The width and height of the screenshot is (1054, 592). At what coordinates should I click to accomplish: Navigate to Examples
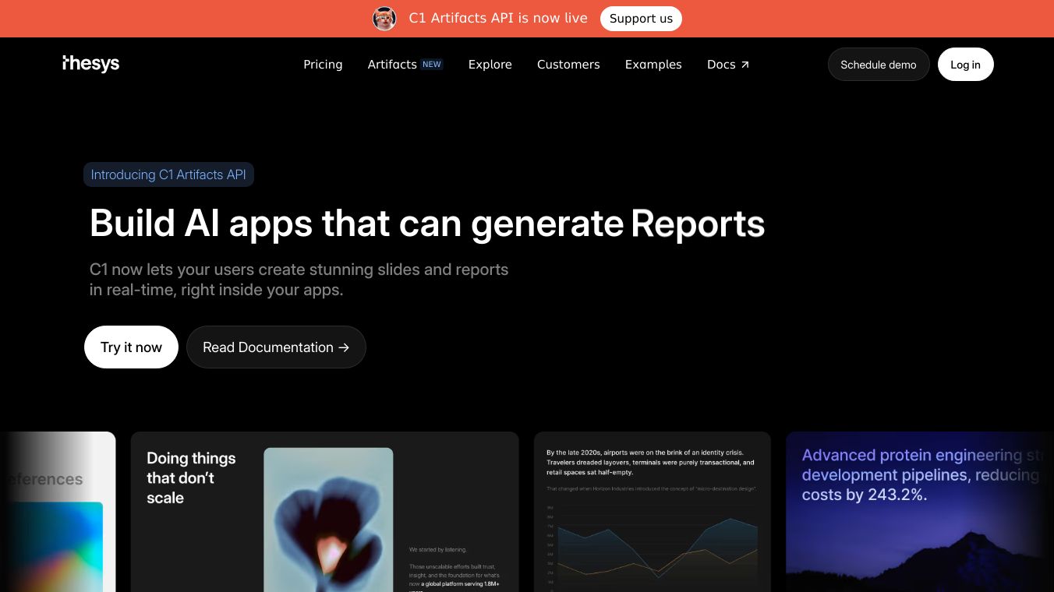(x=653, y=65)
